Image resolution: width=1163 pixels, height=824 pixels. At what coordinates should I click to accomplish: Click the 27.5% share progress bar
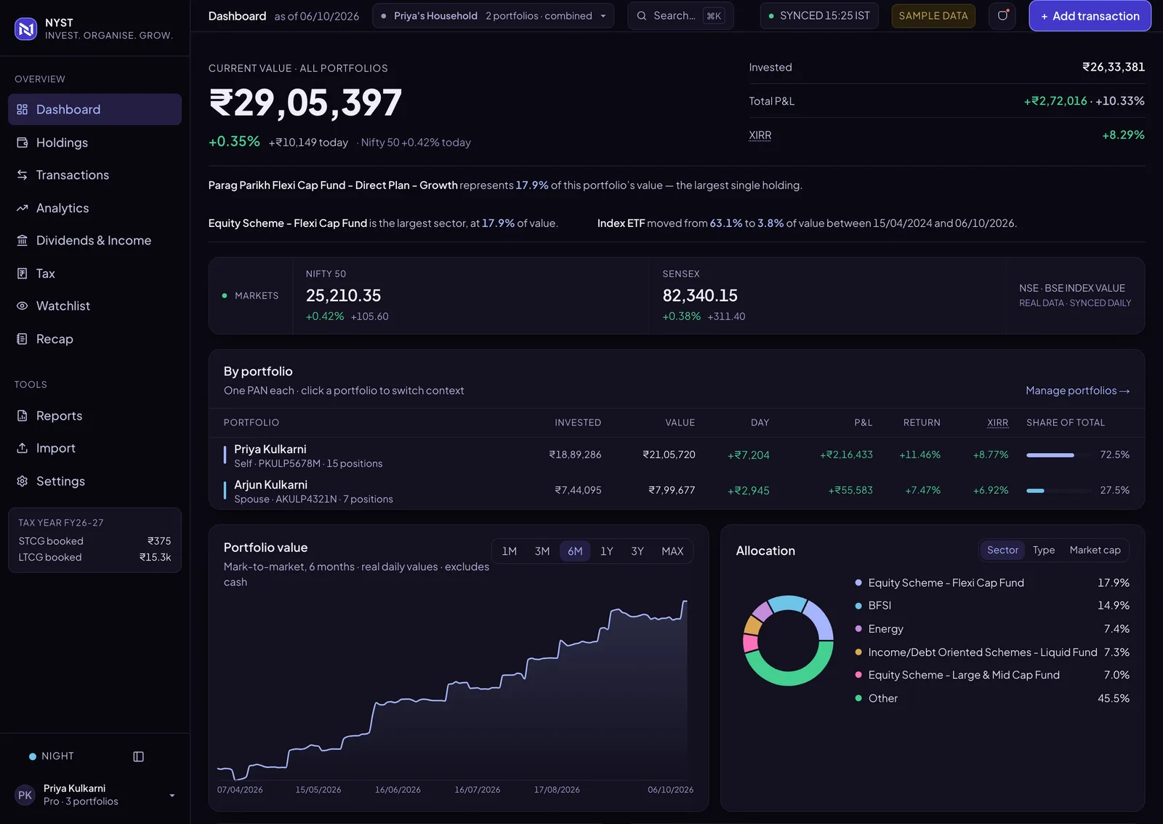[1058, 491]
